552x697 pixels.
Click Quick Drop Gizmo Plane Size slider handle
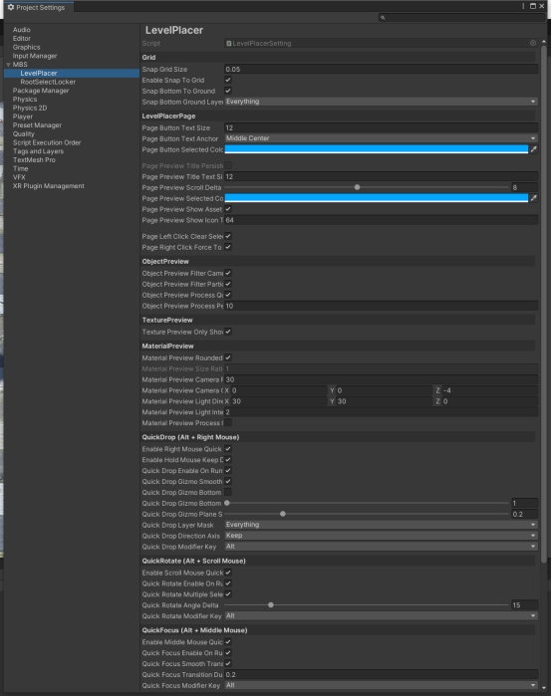tap(282, 514)
